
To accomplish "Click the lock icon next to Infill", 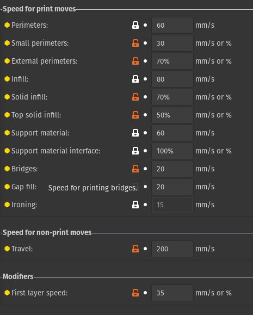I will click(135, 79).
